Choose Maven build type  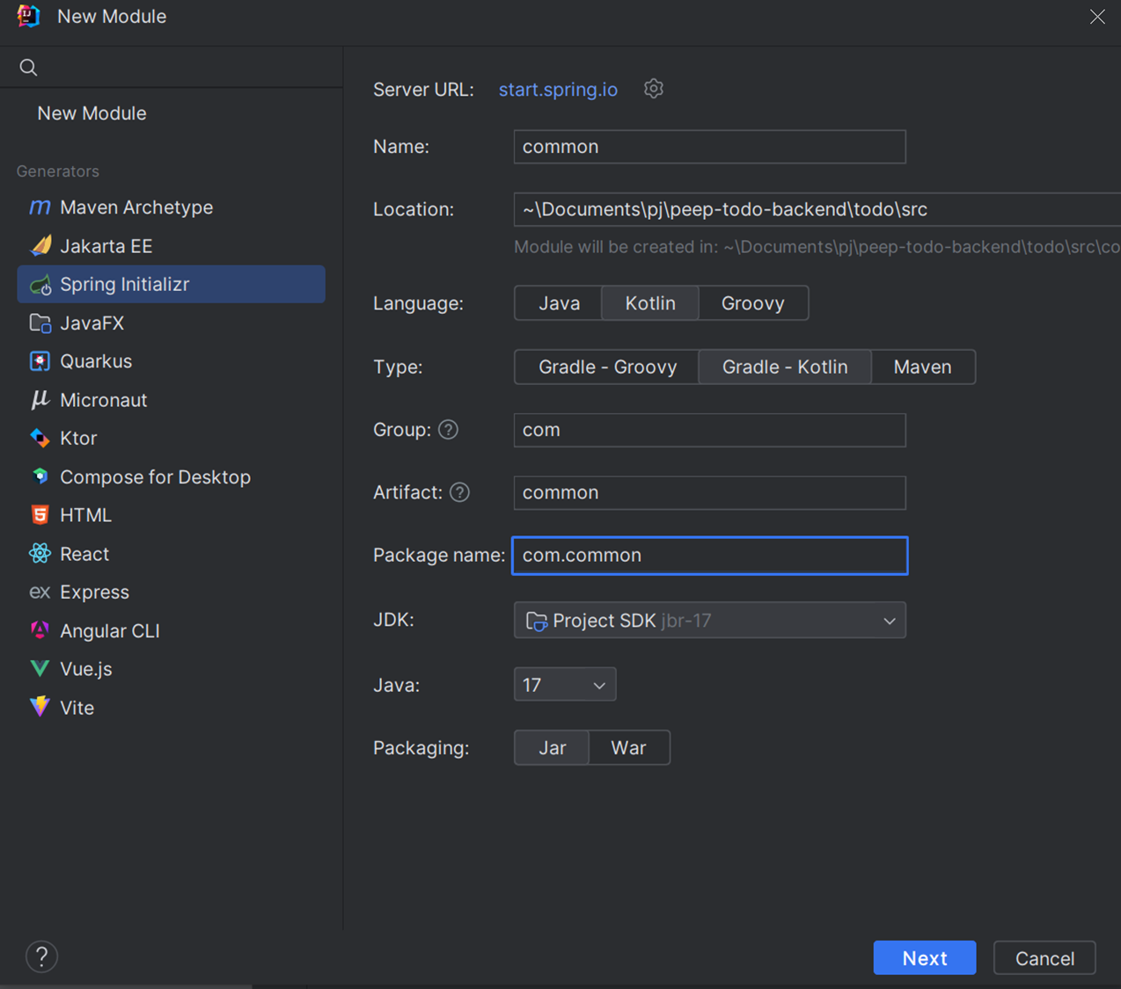(x=922, y=367)
